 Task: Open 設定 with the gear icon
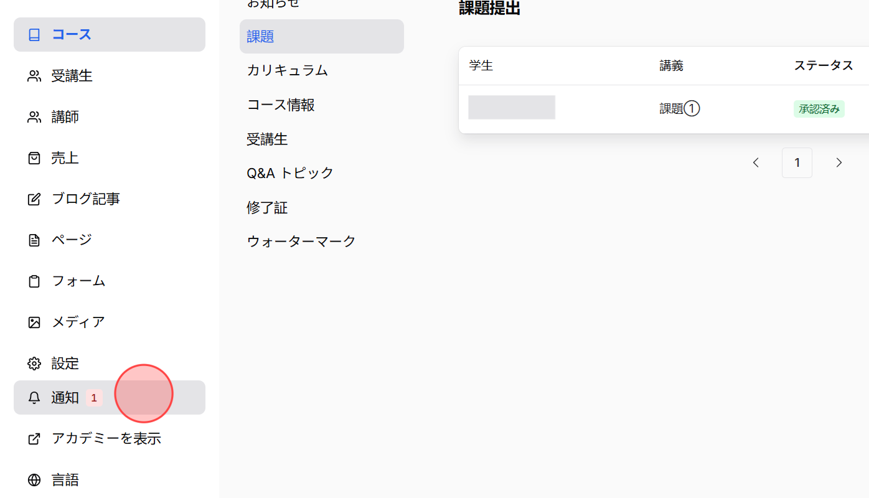[x=34, y=363]
